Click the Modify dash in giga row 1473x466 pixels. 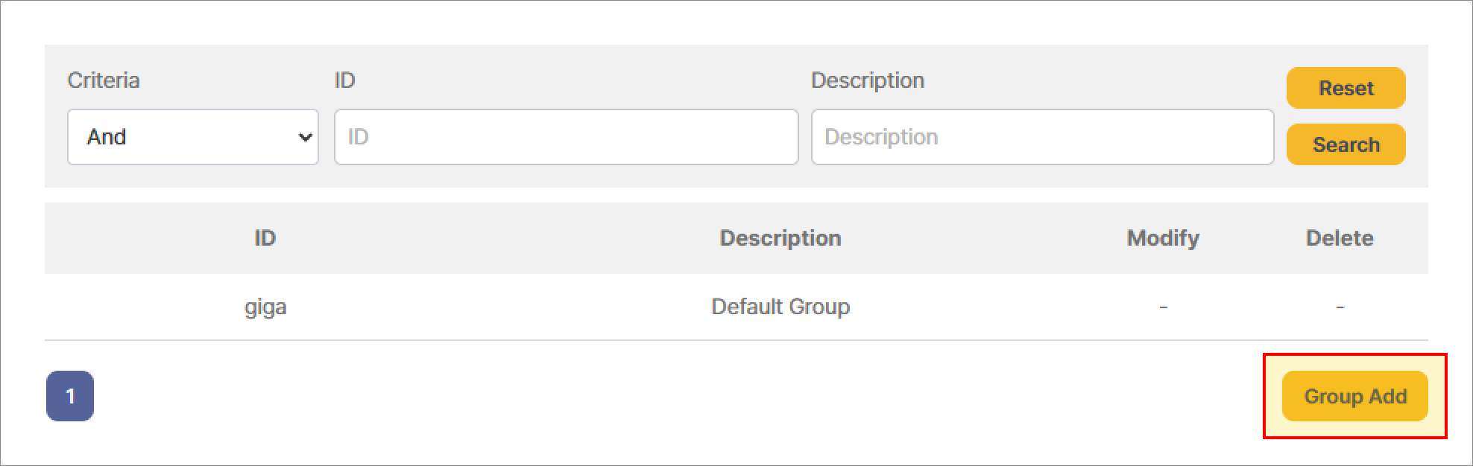pos(1163,307)
